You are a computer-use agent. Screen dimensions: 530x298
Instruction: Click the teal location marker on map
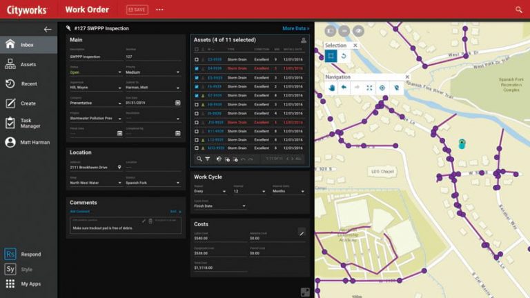coord(462,144)
